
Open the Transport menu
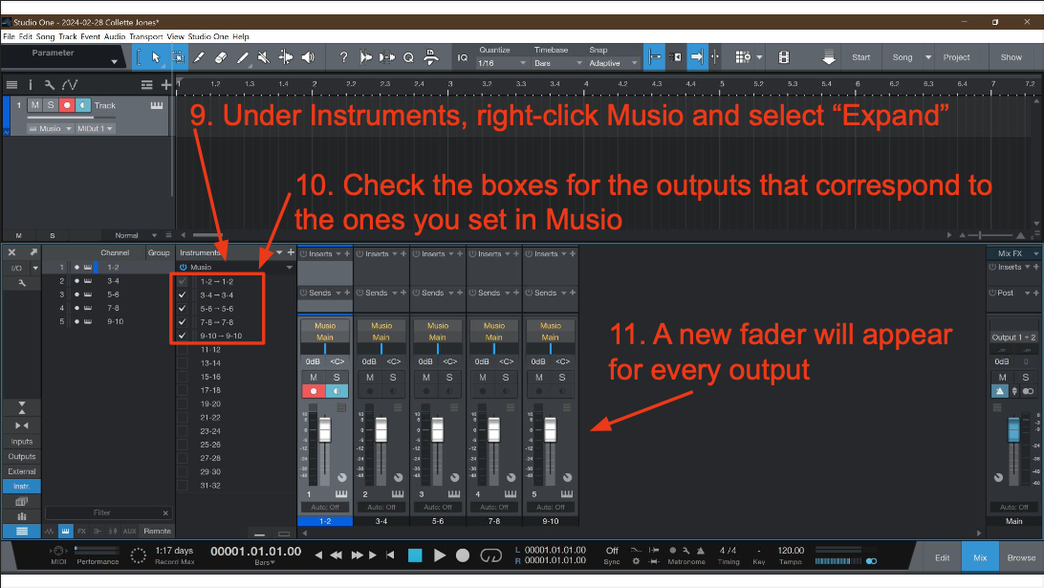coord(146,36)
